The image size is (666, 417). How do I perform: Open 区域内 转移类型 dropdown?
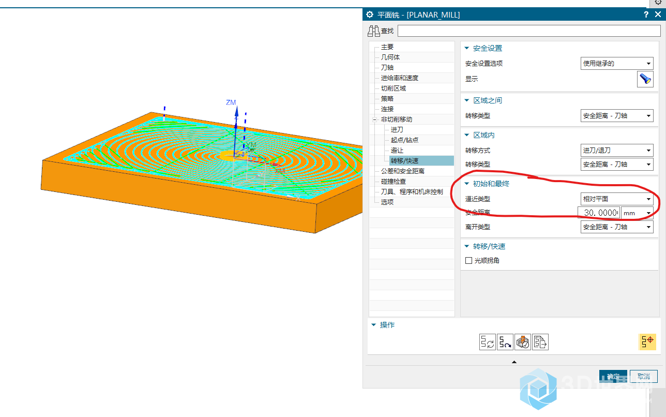pyautogui.click(x=617, y=165)
